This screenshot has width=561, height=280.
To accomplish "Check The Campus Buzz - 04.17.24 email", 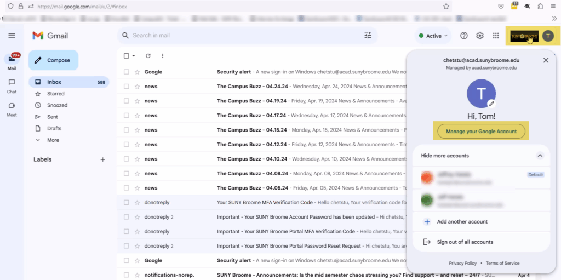I will point(127,115).
